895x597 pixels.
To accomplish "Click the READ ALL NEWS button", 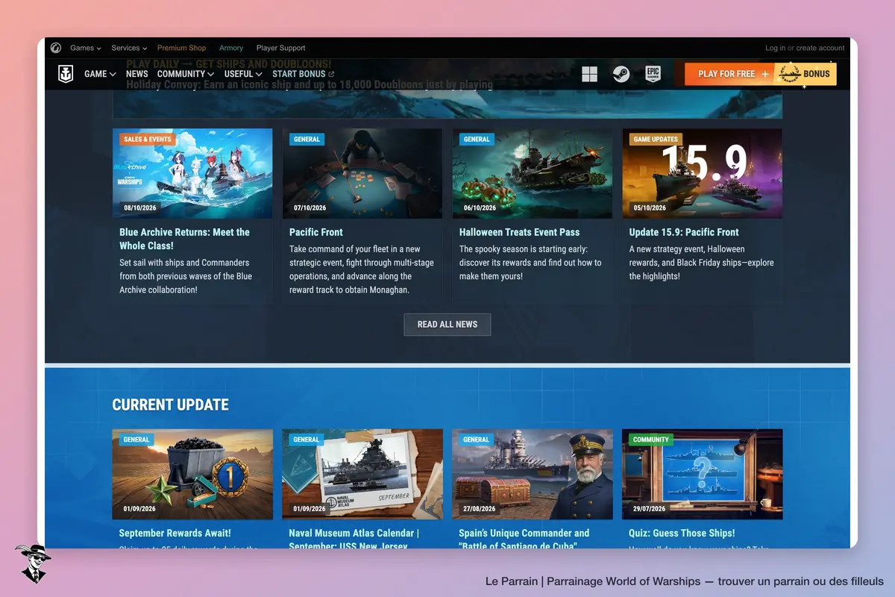I will click(447, 325).
